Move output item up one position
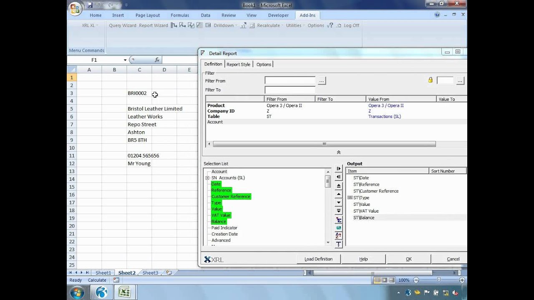534x300 pixels. tap(339, 194)
